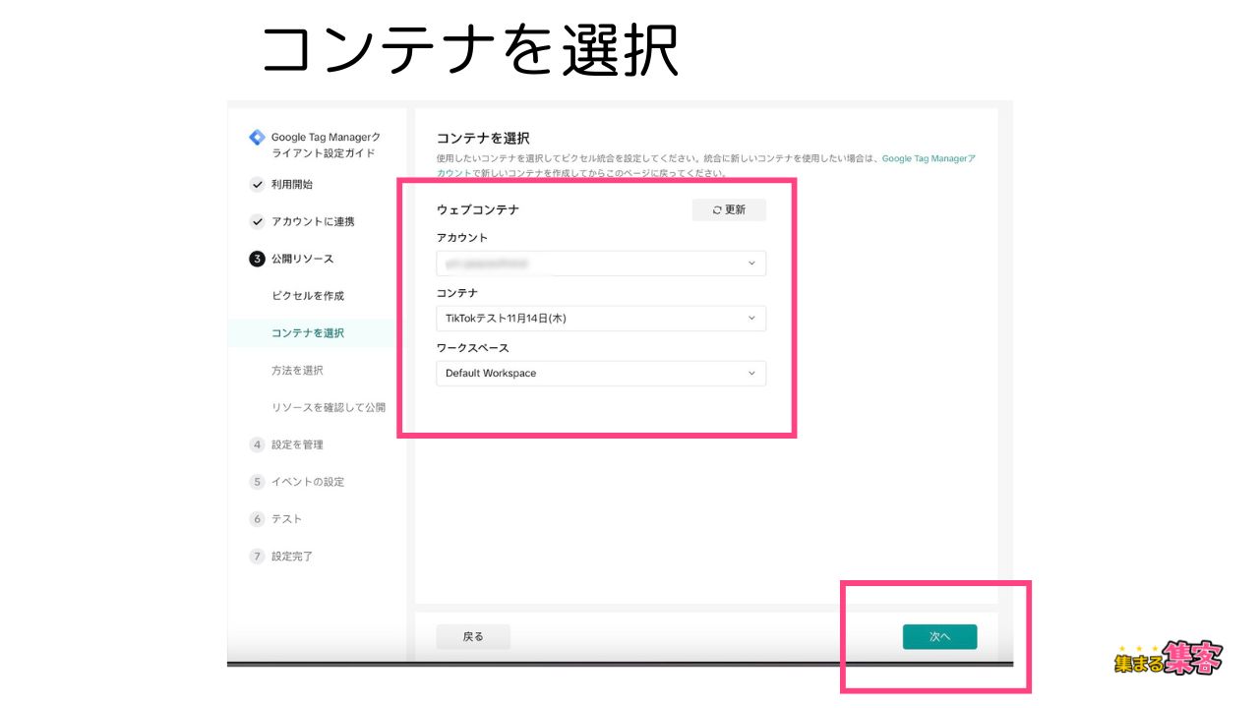
Task: Click the step 3 circle icon
Action: (x=257, y=259)
